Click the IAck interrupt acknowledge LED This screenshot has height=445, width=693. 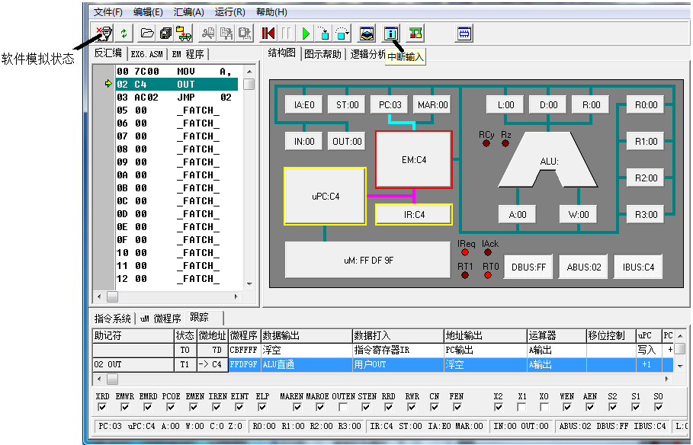[x=487, y=252]
